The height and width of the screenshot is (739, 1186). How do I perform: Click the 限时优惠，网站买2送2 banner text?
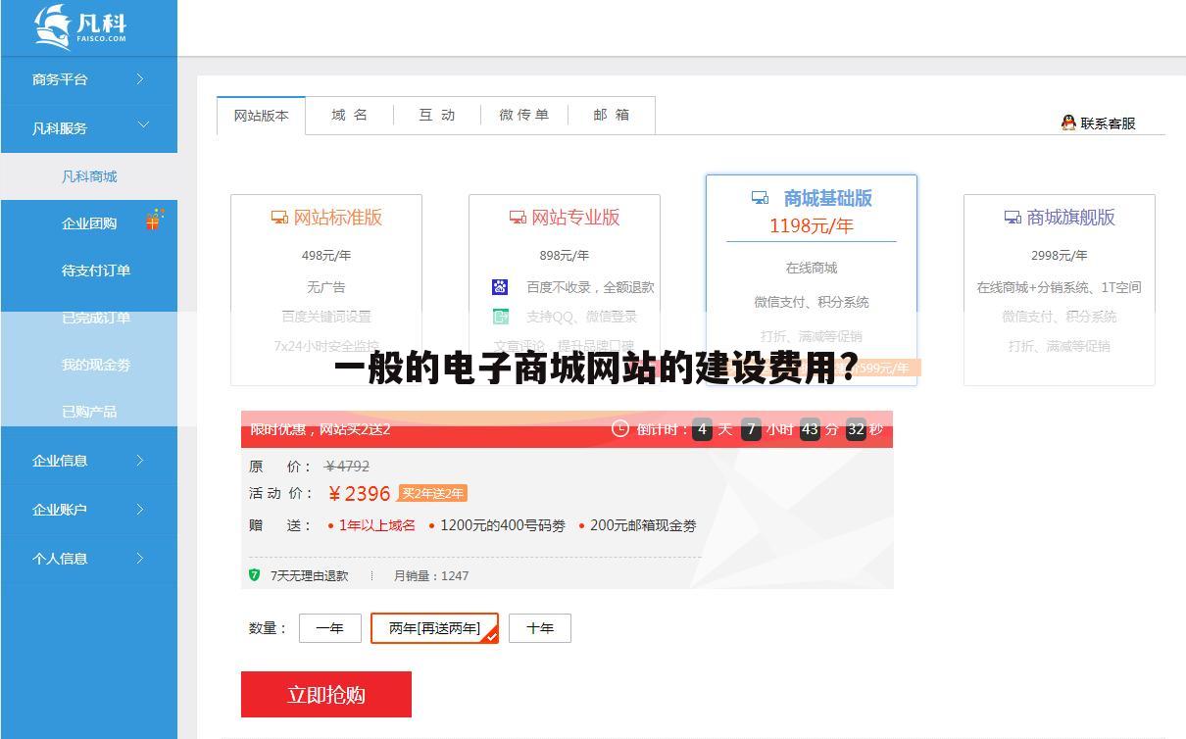[x=321, y=429]
